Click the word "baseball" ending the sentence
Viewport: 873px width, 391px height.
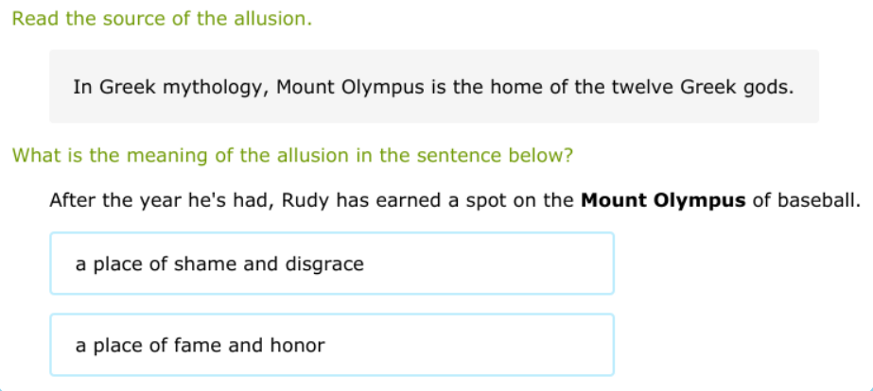pyautogui.click(x=817, y=201)
